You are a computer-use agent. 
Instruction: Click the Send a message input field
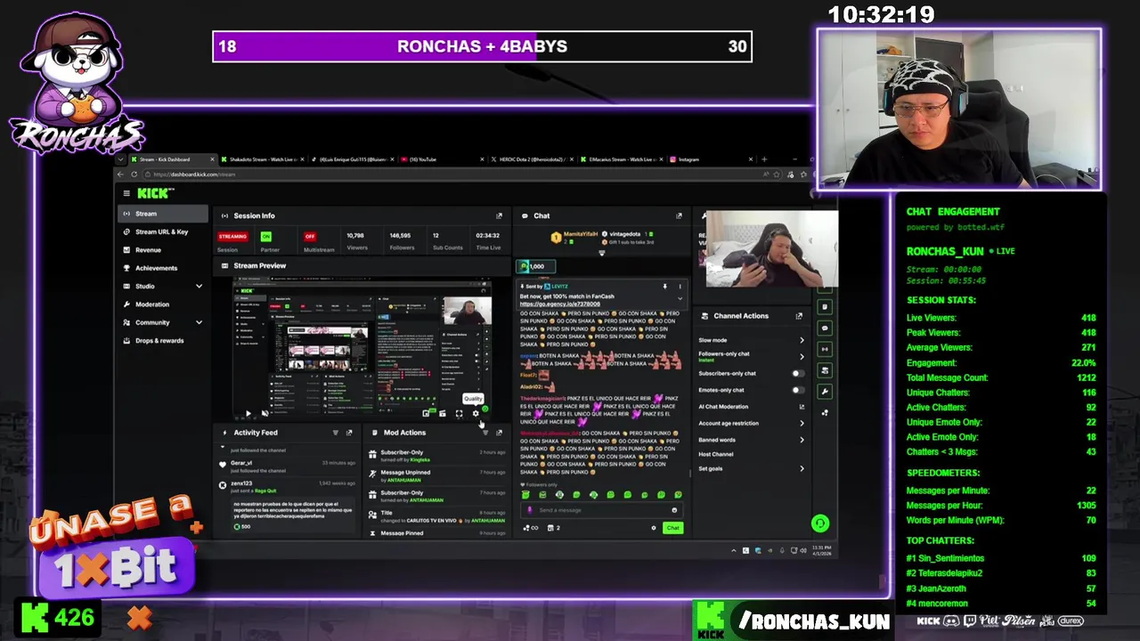(600, 510)
